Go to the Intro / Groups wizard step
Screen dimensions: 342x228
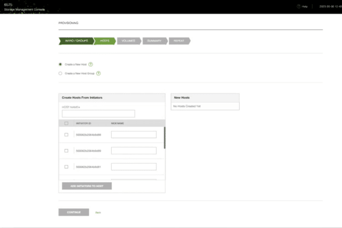[x=77, y=41]
